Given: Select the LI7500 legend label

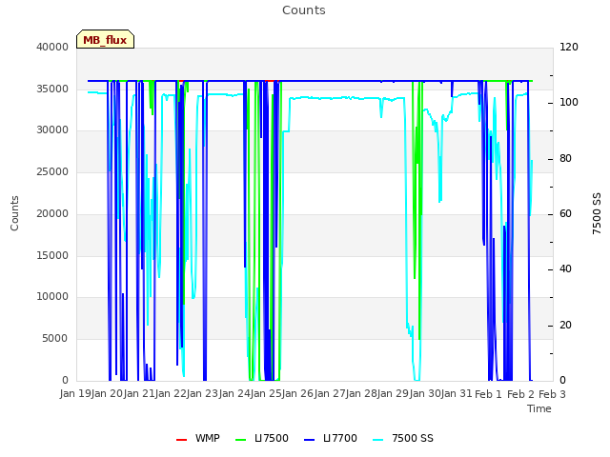Looking at the screenshot, I should pyautogui.click(x=272, y=438).
